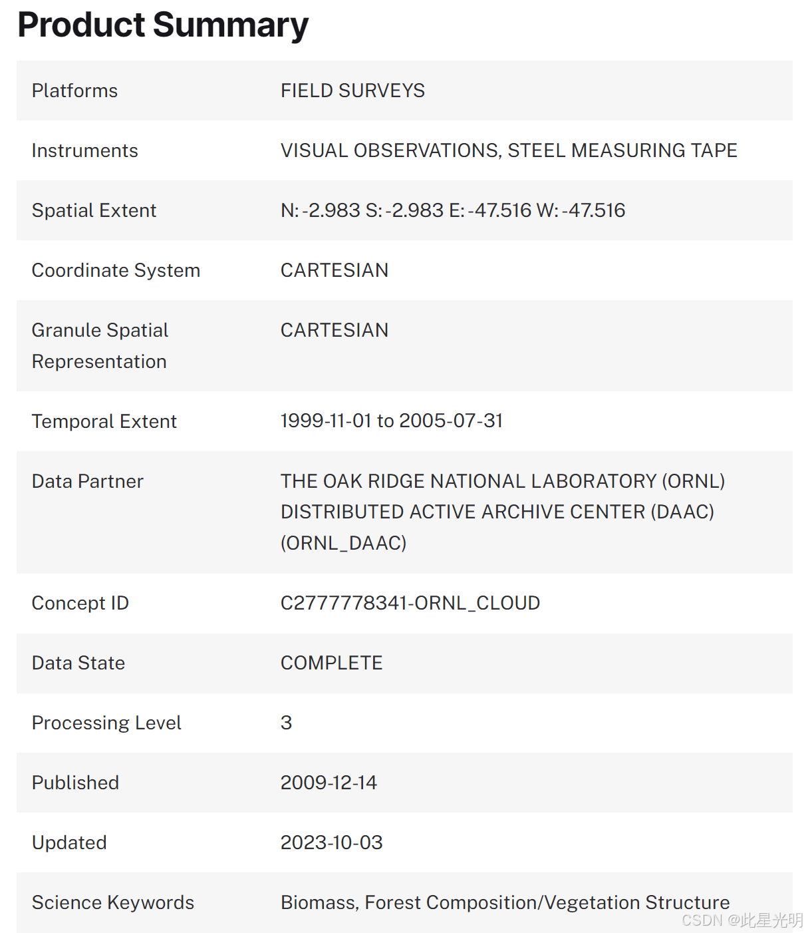Image resolution: width=806 pixels, height=933 pixels.
Task: Click CARTESIAN value beside Coordinate System
Action: (x=334, y=270)
